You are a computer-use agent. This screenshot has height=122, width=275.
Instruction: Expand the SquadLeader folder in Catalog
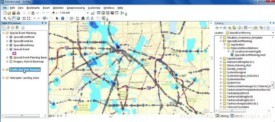(220, 58)
